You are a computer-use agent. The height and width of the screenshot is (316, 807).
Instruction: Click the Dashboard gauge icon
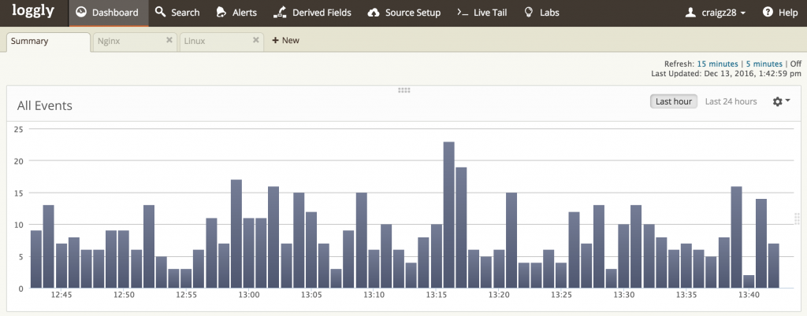click(81, 13)
